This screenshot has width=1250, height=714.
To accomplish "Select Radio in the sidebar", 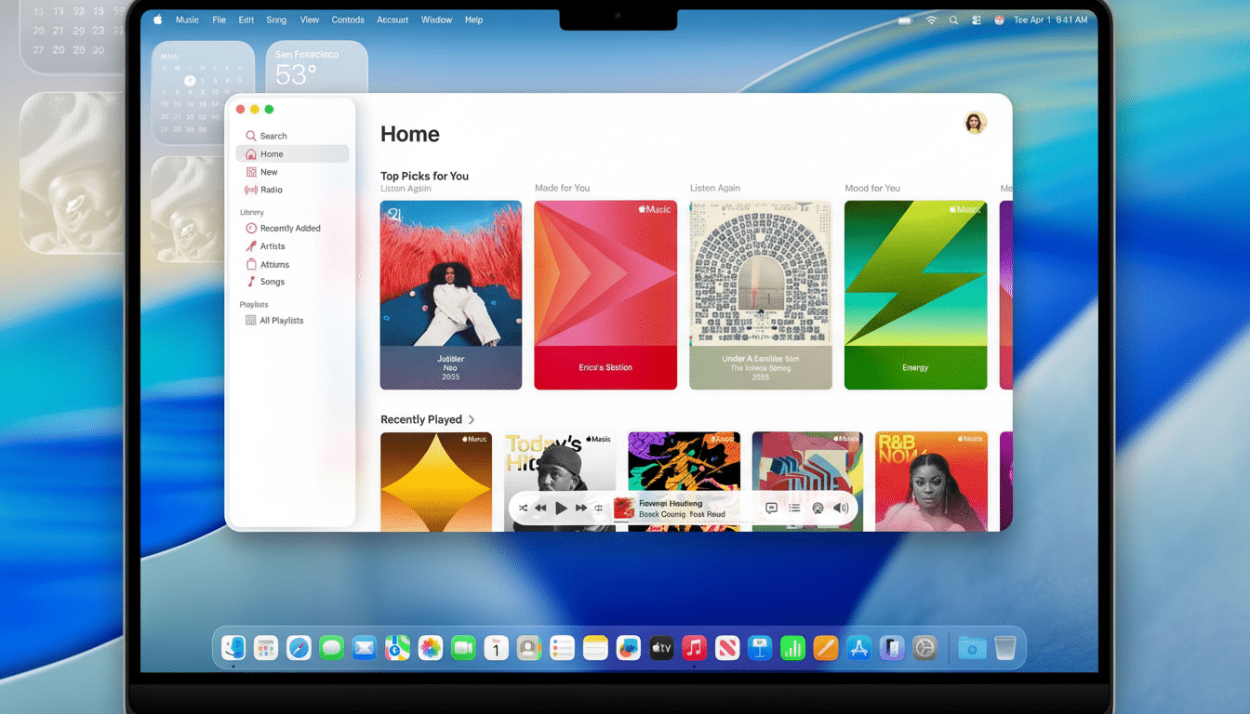I will coord(270,190).
